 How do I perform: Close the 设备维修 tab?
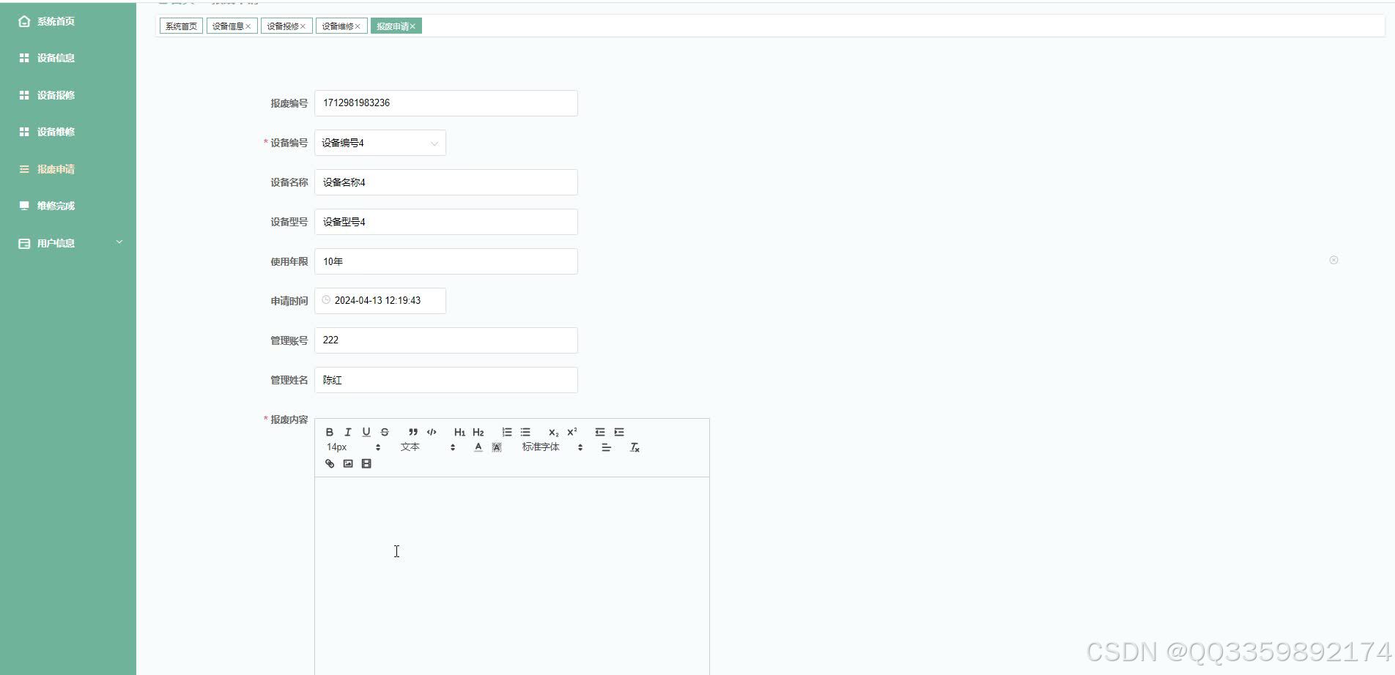tap(358, 26)
